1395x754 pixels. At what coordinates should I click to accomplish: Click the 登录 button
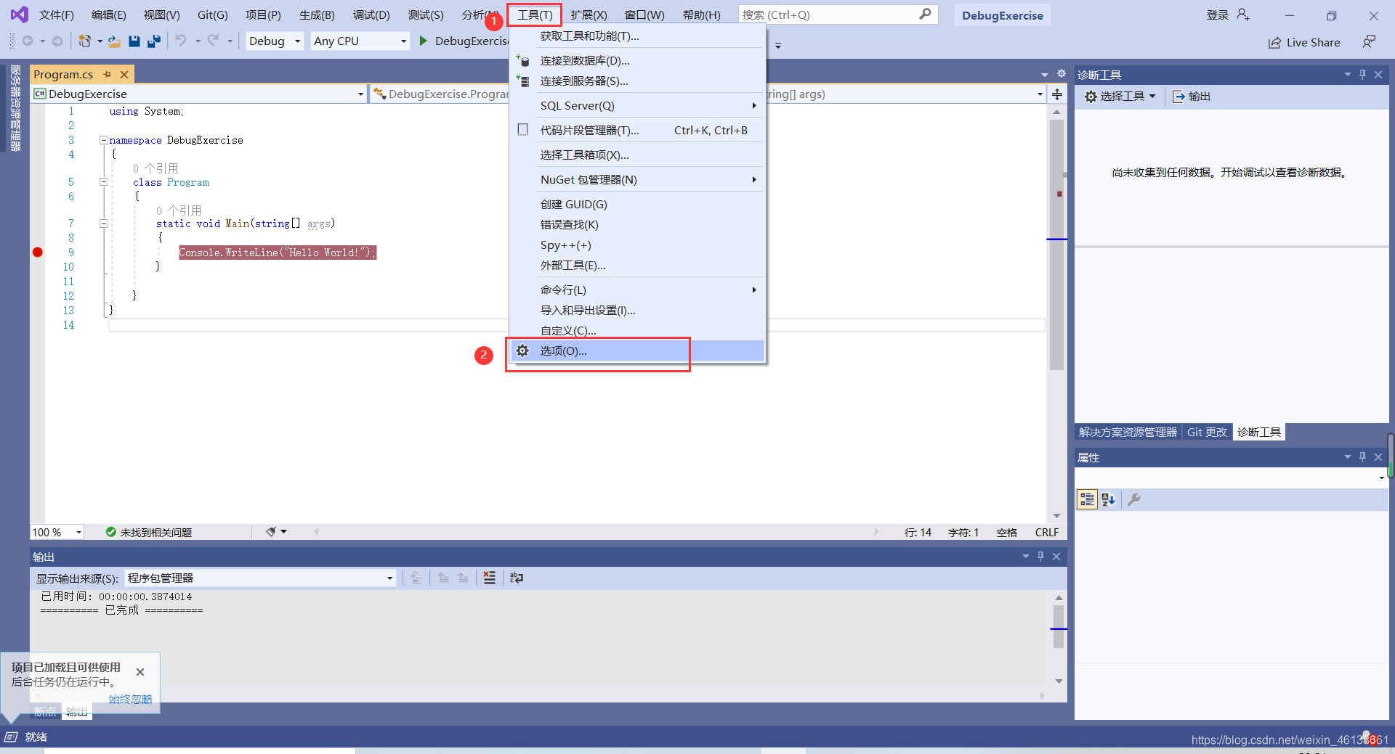pos(1216,15)
